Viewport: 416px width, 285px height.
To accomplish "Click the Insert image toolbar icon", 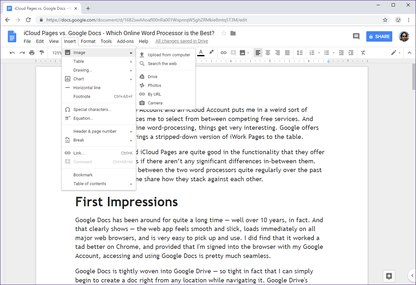I will [x=242, y=53].
